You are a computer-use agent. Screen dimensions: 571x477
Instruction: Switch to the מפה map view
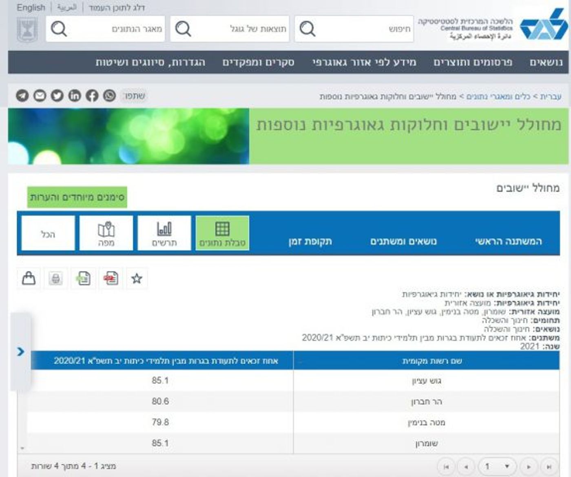pos(106,233)
